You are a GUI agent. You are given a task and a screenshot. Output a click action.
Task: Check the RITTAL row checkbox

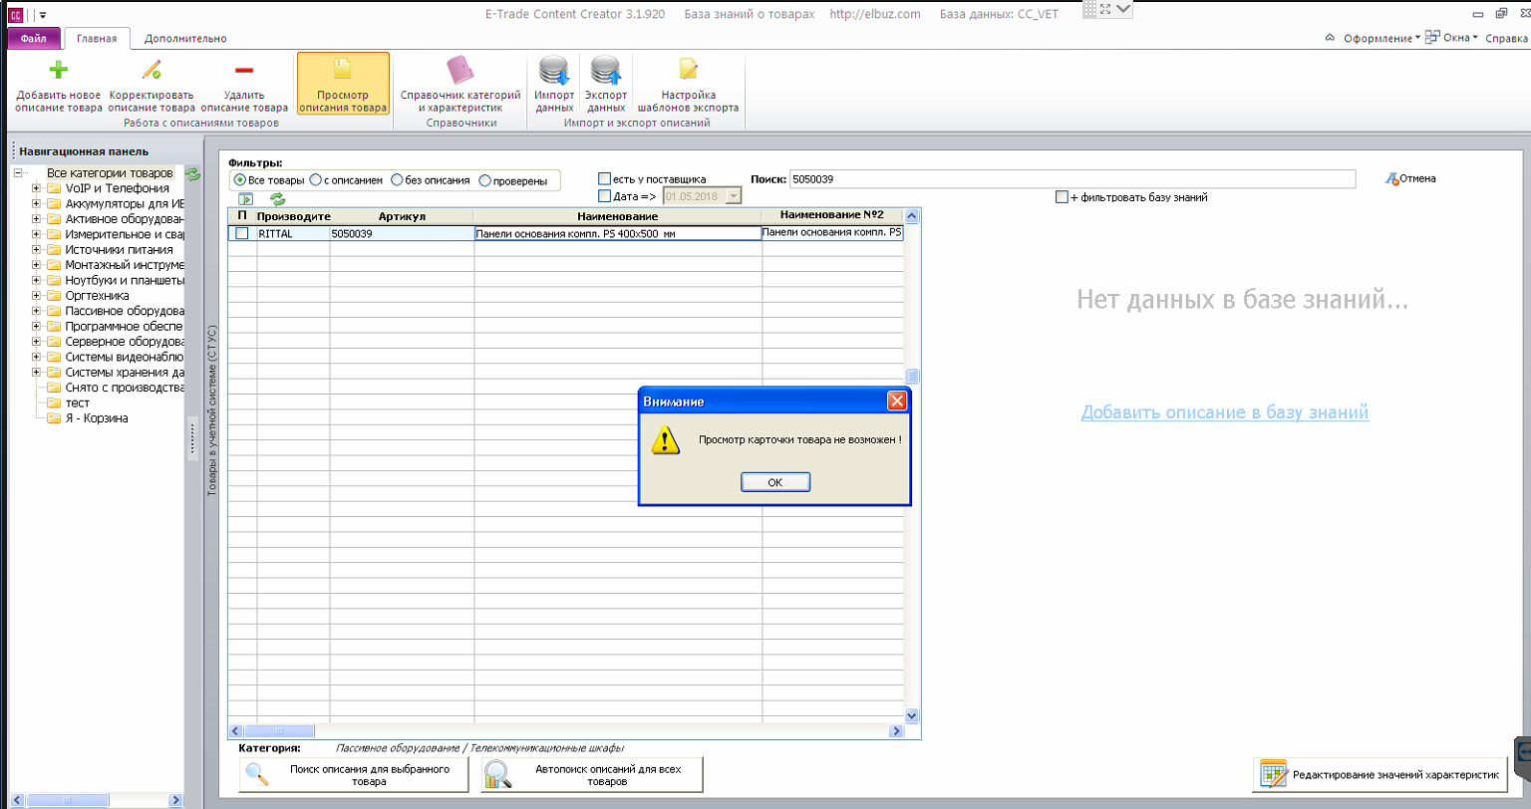click(x=241, y=233)
